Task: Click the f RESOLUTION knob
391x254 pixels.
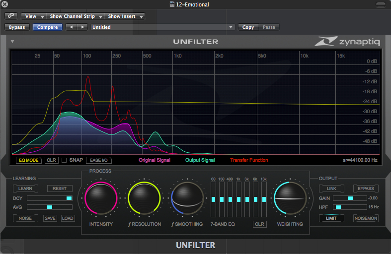Action: tap(144, 198)
